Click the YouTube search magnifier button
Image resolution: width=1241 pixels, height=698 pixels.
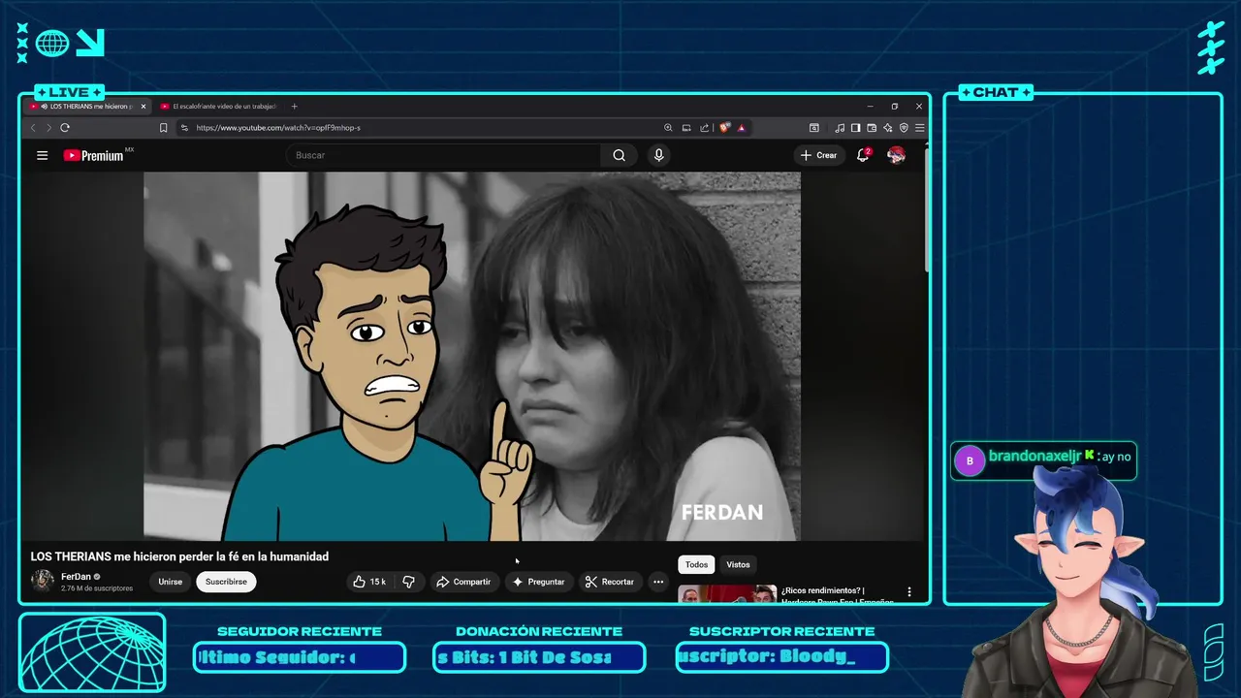[x=619, y=155]
